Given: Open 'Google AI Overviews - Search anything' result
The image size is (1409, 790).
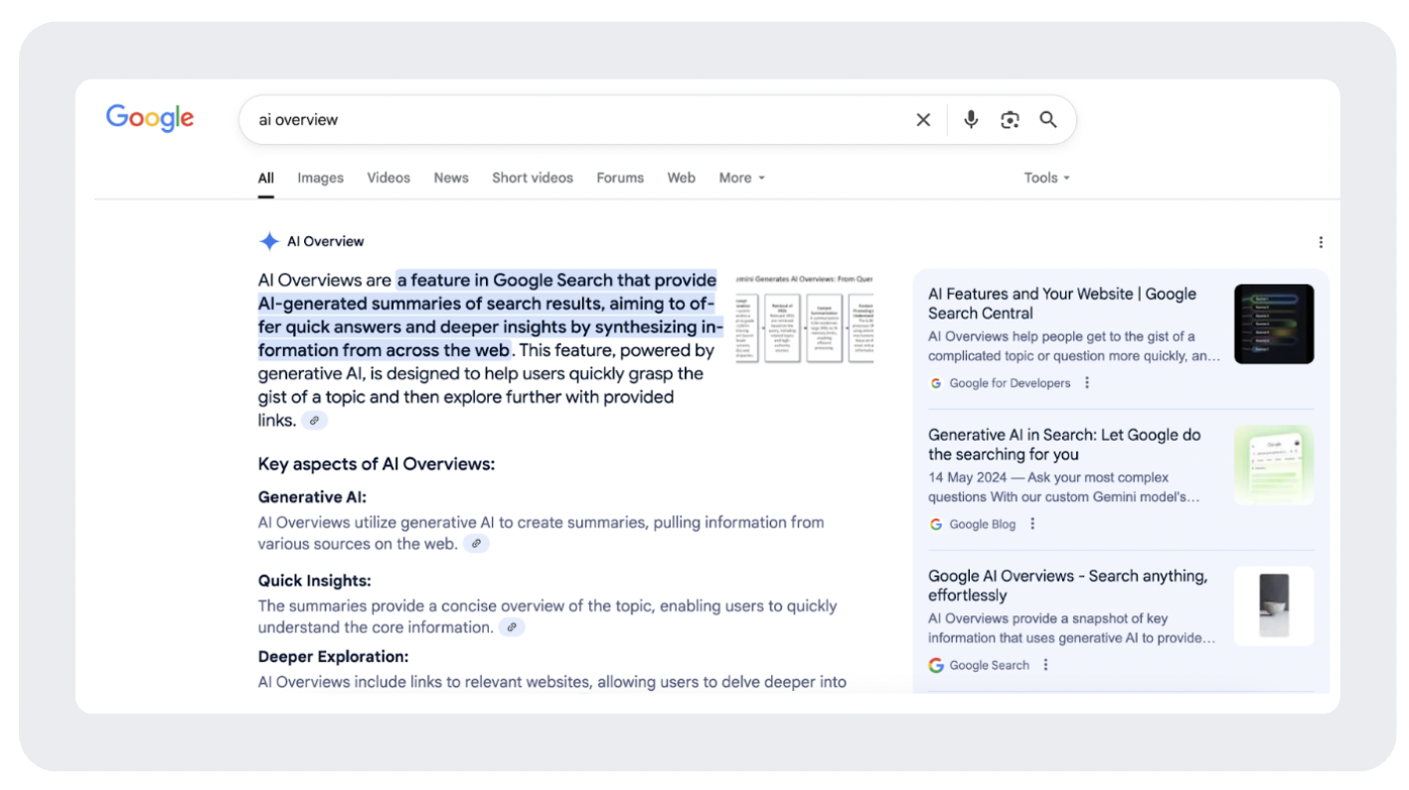Looking at the screenshot, I should pos(1068,586).
